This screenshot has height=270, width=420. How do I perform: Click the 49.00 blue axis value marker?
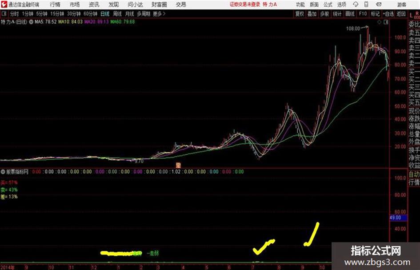coord(398,218)
